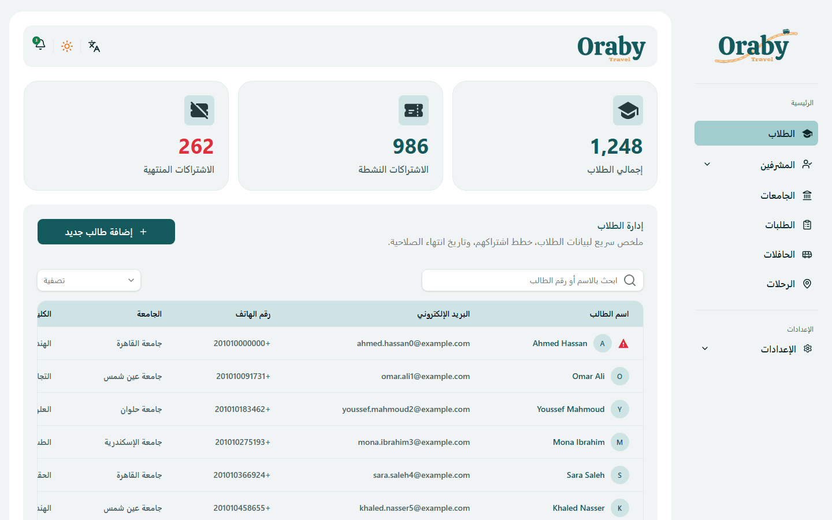
Task: Click the 1,248 total students value
Action: click(616, 147)
